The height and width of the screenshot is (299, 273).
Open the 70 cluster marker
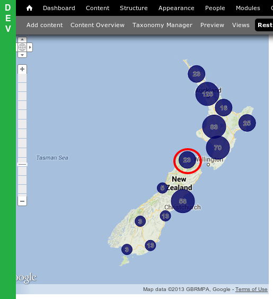tap(218, 148)
